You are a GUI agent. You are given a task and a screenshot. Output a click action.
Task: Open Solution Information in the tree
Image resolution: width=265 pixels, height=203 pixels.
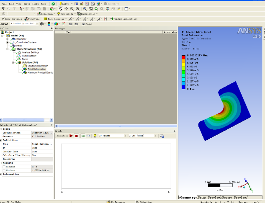pos(37,66)
